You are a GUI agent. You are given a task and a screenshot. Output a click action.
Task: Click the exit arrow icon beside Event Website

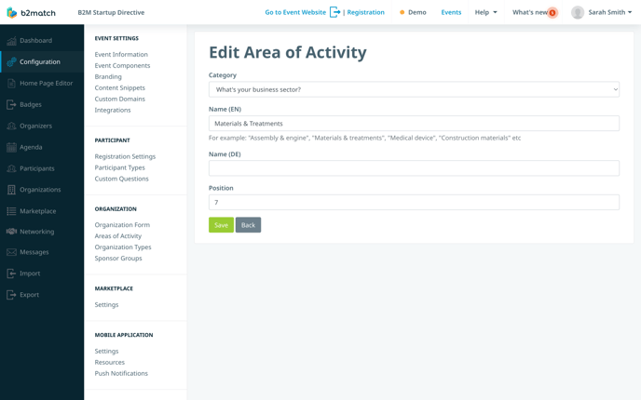click(334, 12)
